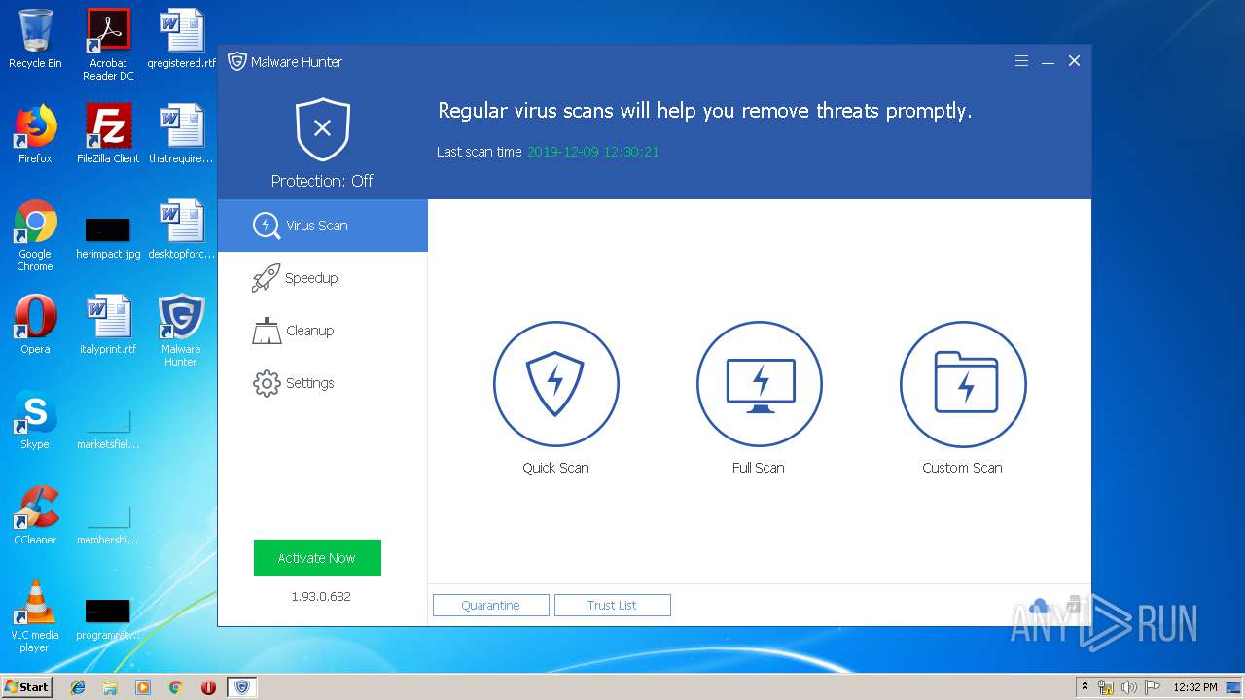The width and height of the screenshot is (1245, 700).
Task: Select the marketsfiel desktop file
Action: pos(108,428)
